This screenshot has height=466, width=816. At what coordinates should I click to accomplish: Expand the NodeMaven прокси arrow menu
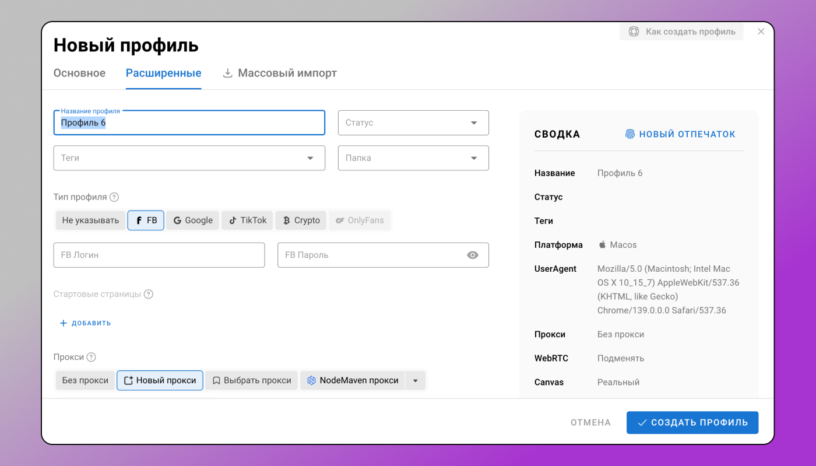(416, 380)
